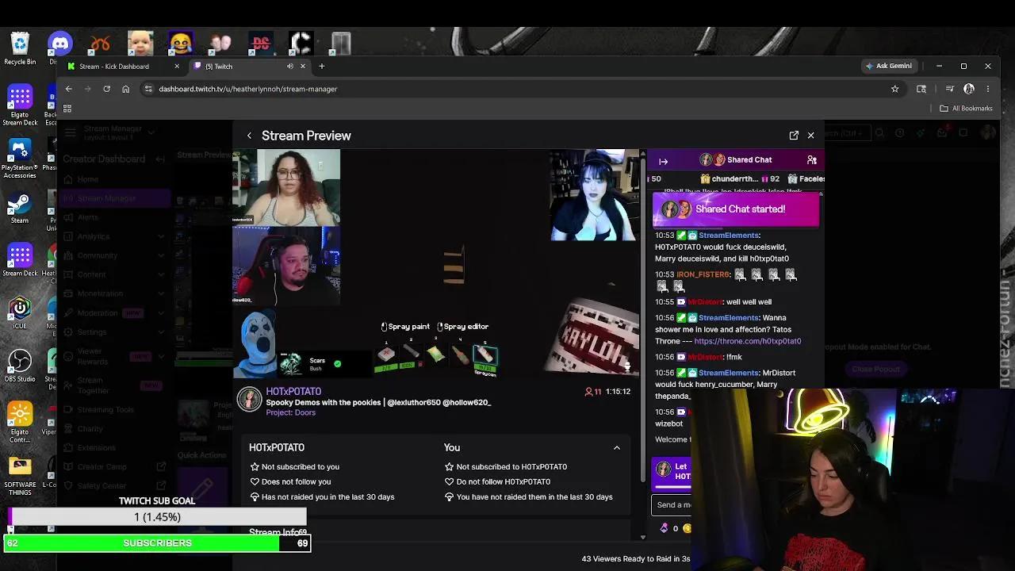The width and height of the screenshot is (1015, 571).
Task: Open the media controls icon in Chrome toolbar
Action: pyautogui.click(x=950, y=89)
